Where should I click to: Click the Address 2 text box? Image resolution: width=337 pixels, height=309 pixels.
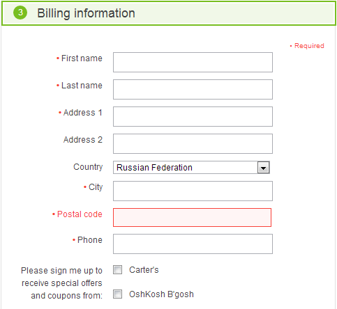[x=193, y=143]
